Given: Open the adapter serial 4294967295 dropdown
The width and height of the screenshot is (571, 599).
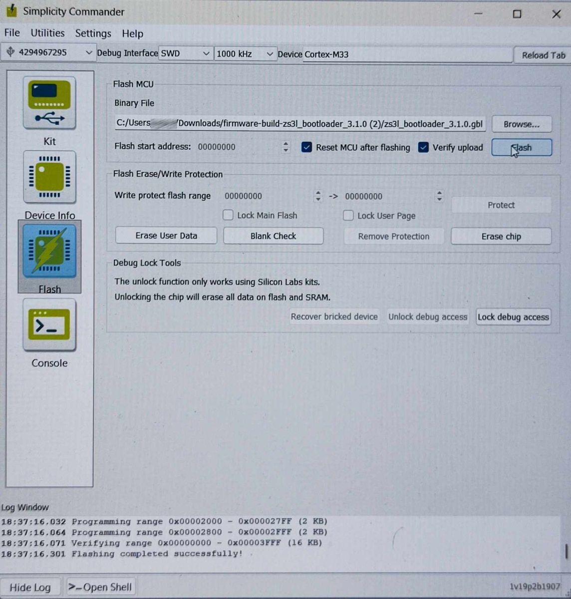Looking at the screenshot, I should (x=48, y=52).
